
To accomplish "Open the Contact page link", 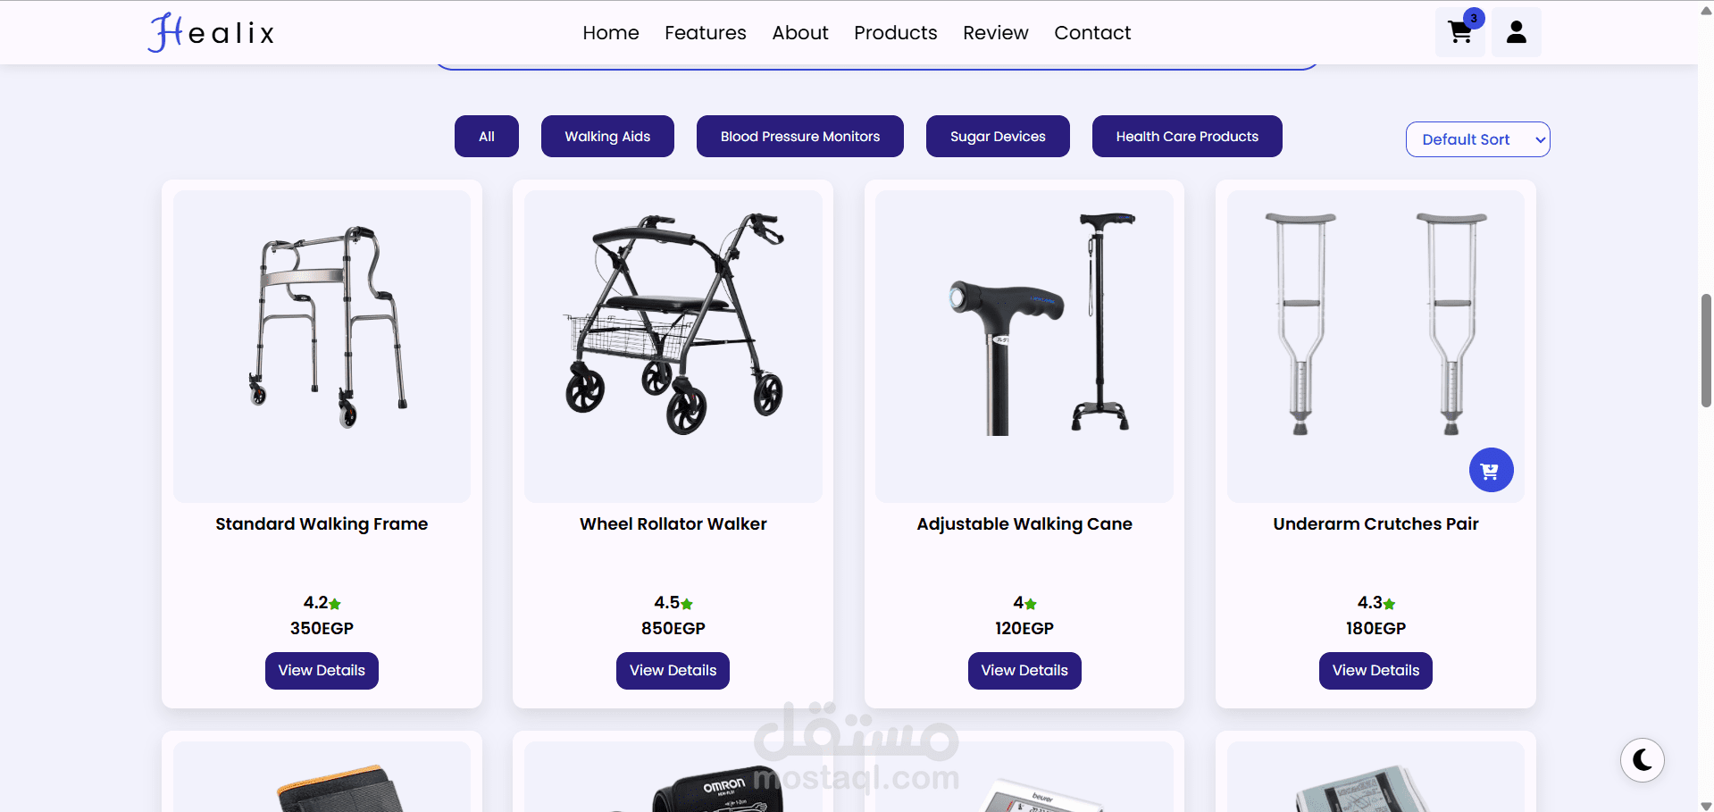I will point(1092,33).
